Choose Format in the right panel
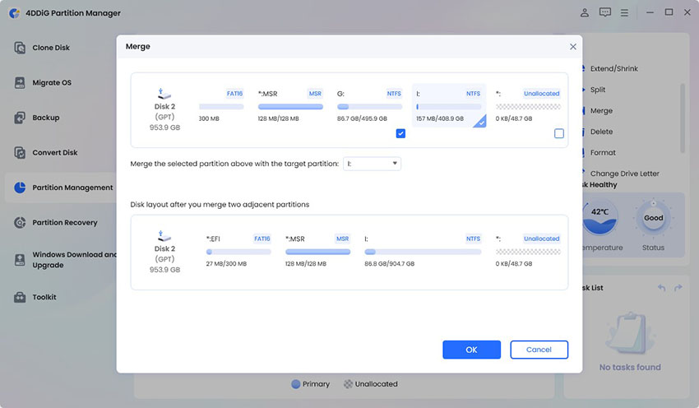699x408 pixels. tap(603, 152)
